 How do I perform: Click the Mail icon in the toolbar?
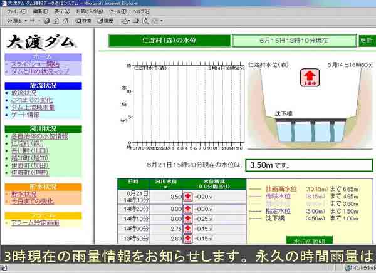[x=125, y=21]
